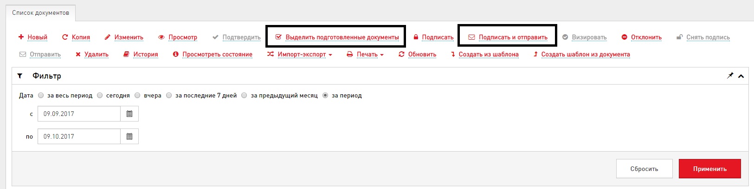The image size is (754, 189).
Task: Click the Новый link to create a document
Action: (x=37, y=37)
